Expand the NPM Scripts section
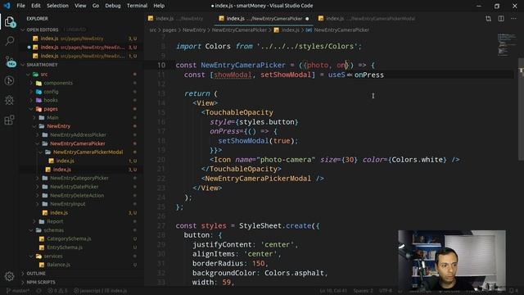This screenshot has width=524, height=295. pyautogui.click(x=41, y=282)
